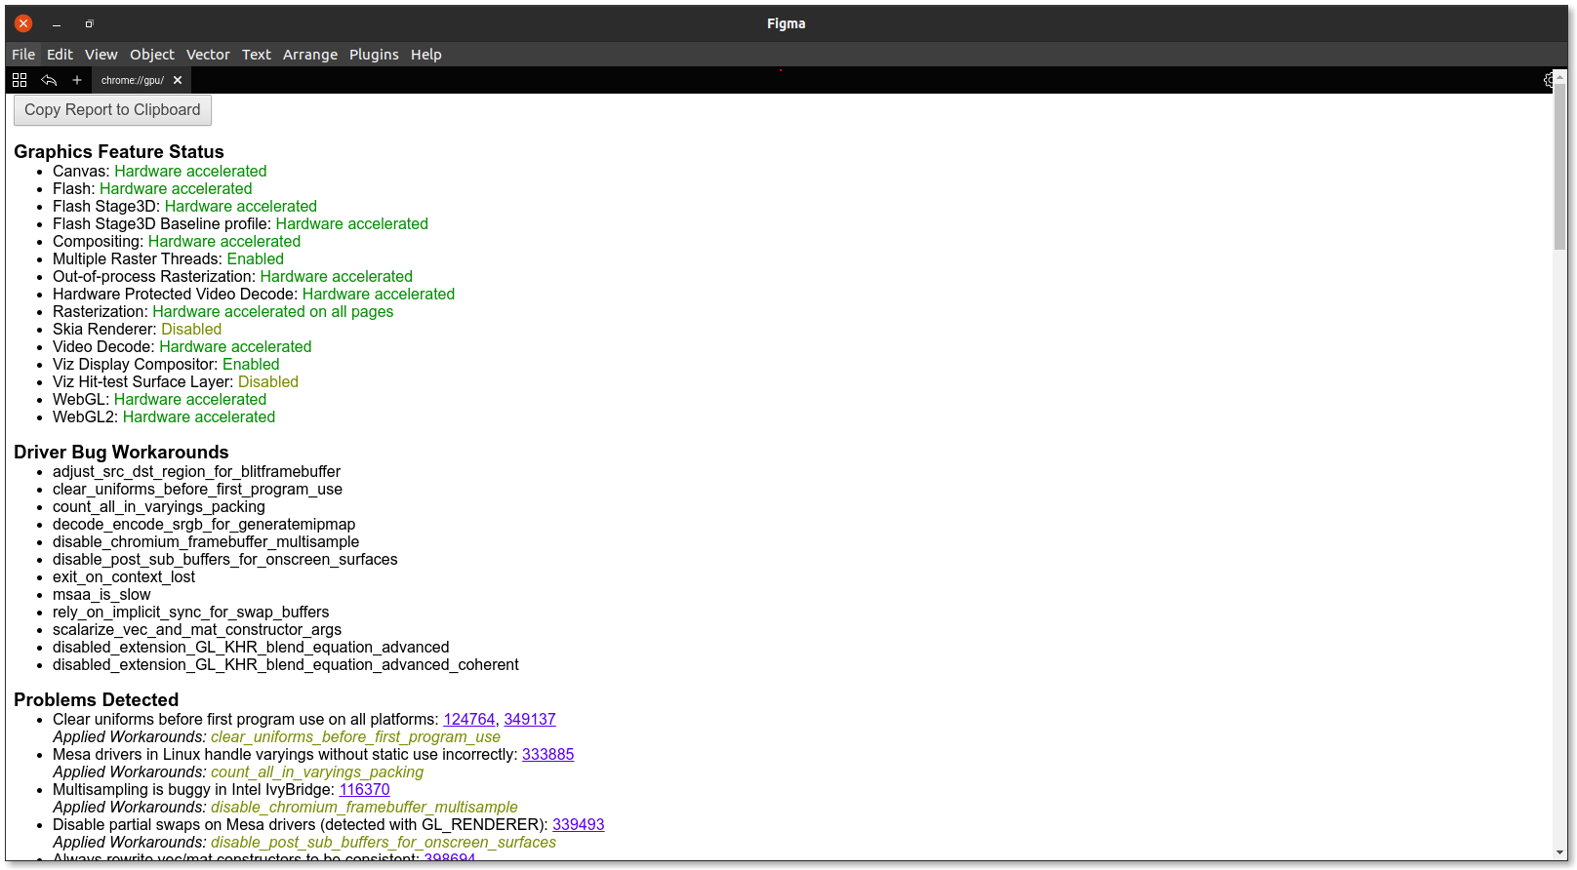1577x870 pixels.
Task: Click the vertical scrollbar thumb
Action: (1560, 168)
